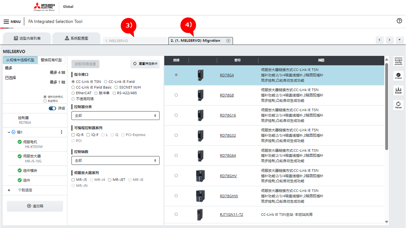This screenshot has width=406, height=228.
Task: Click the green check beside 伺服放大器
Action: click(x=20, y=156)
